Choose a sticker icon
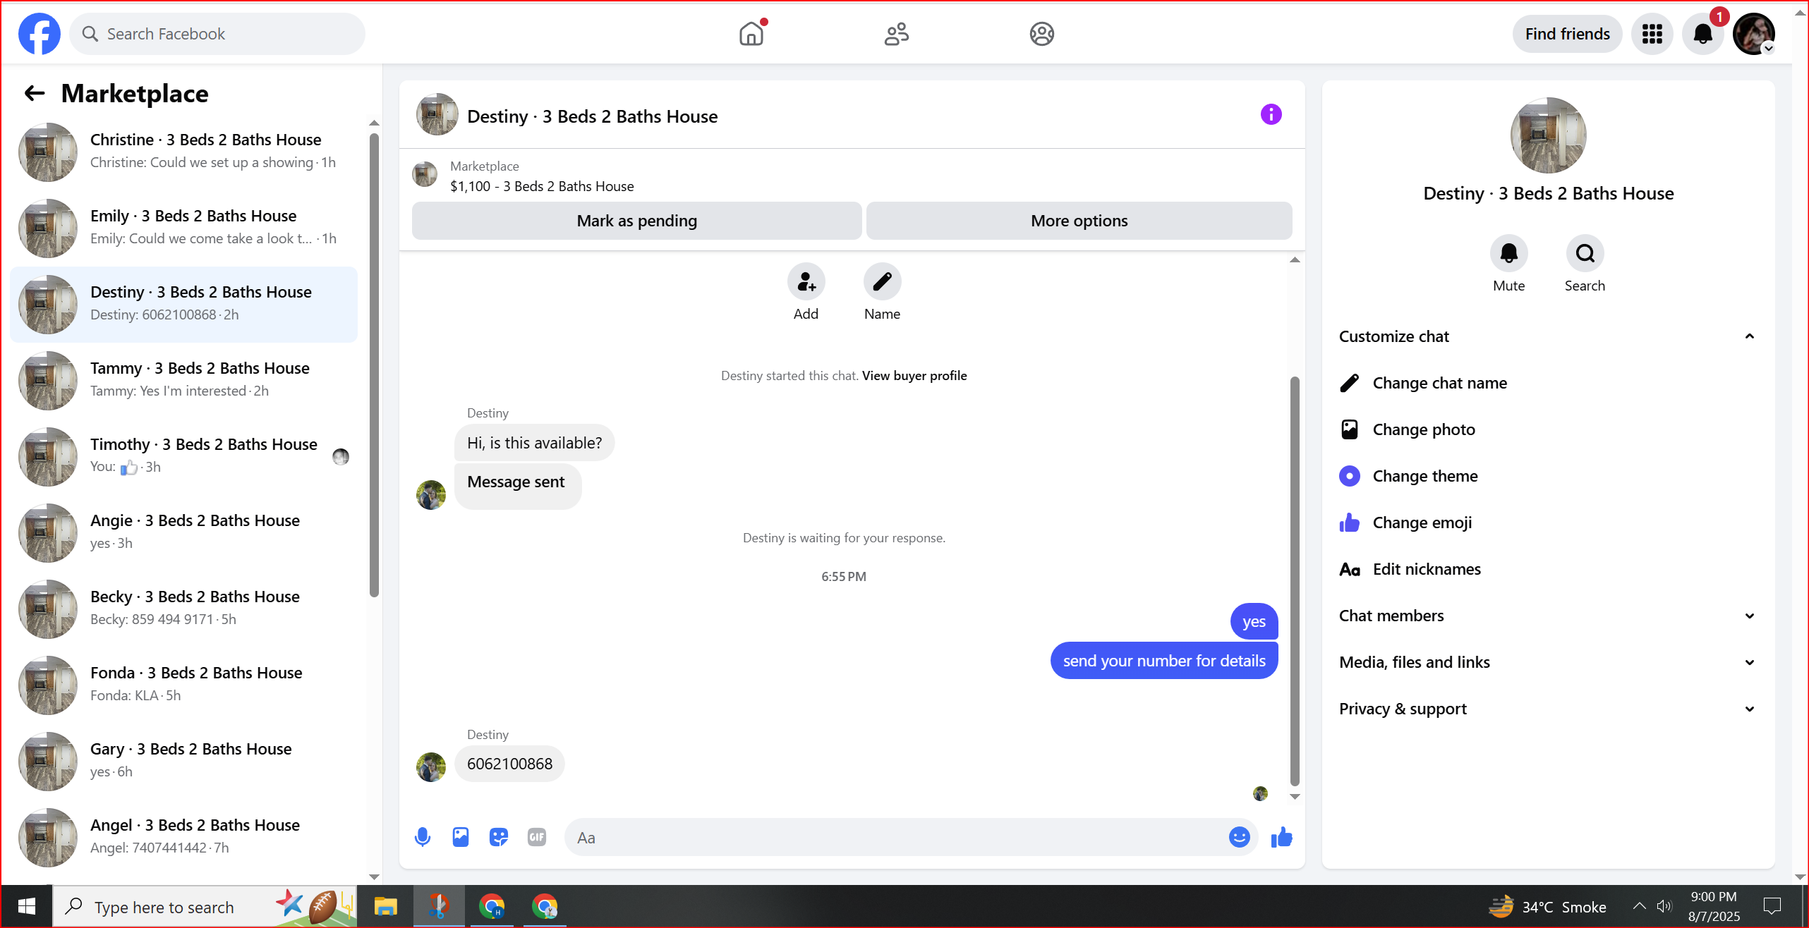Image resolution: width=1809 pixels, height=928 pixels. pyautogui.click(x=499, y=837)
